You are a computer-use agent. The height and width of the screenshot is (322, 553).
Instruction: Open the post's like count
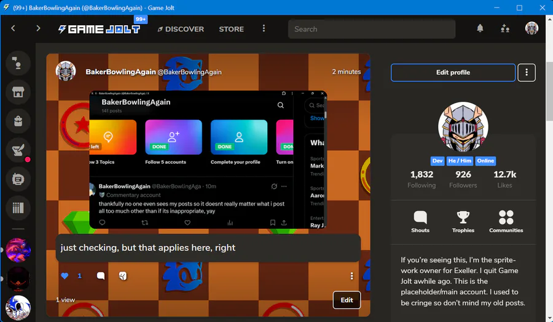click(x=80, y=276)
